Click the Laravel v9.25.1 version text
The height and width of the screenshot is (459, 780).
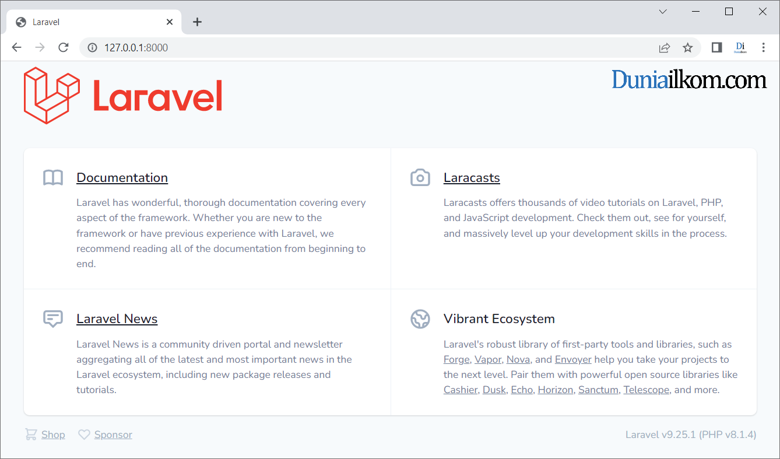[691, 435]
